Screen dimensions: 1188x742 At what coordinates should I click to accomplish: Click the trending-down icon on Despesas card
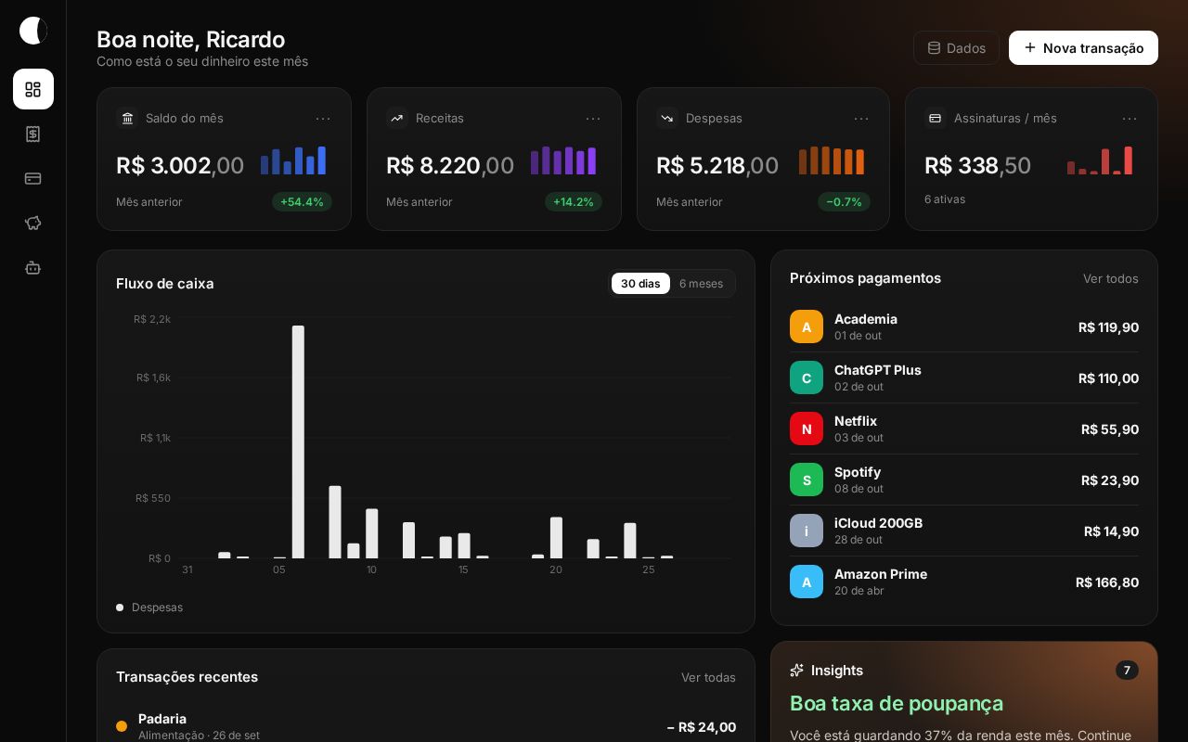click(667, 118)
